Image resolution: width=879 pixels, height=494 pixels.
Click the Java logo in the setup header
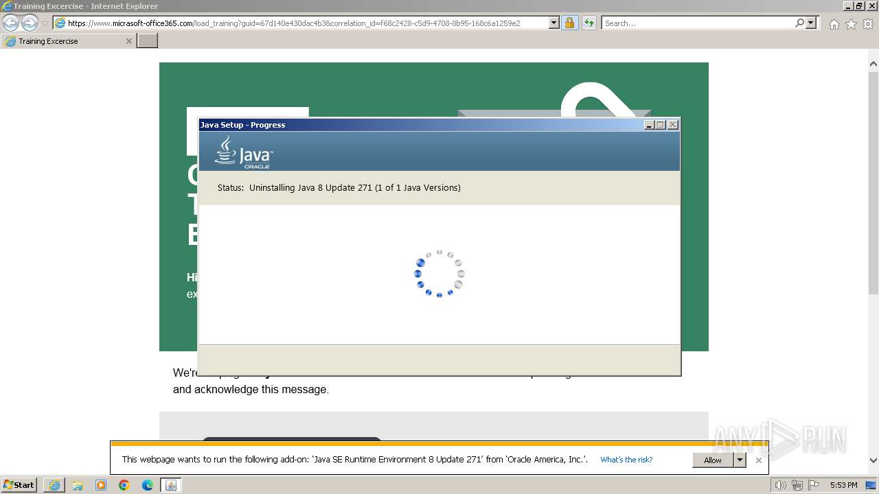(x=244, y=152)
